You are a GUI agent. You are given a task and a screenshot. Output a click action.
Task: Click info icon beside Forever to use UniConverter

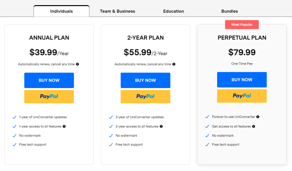[258, 117]
